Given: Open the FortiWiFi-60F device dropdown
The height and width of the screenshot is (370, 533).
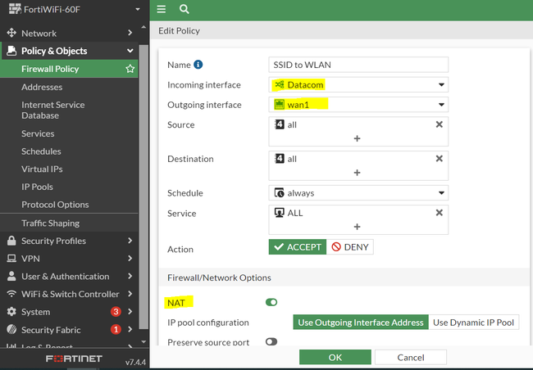Looking at the screenshot, I should tap(138, 9).
